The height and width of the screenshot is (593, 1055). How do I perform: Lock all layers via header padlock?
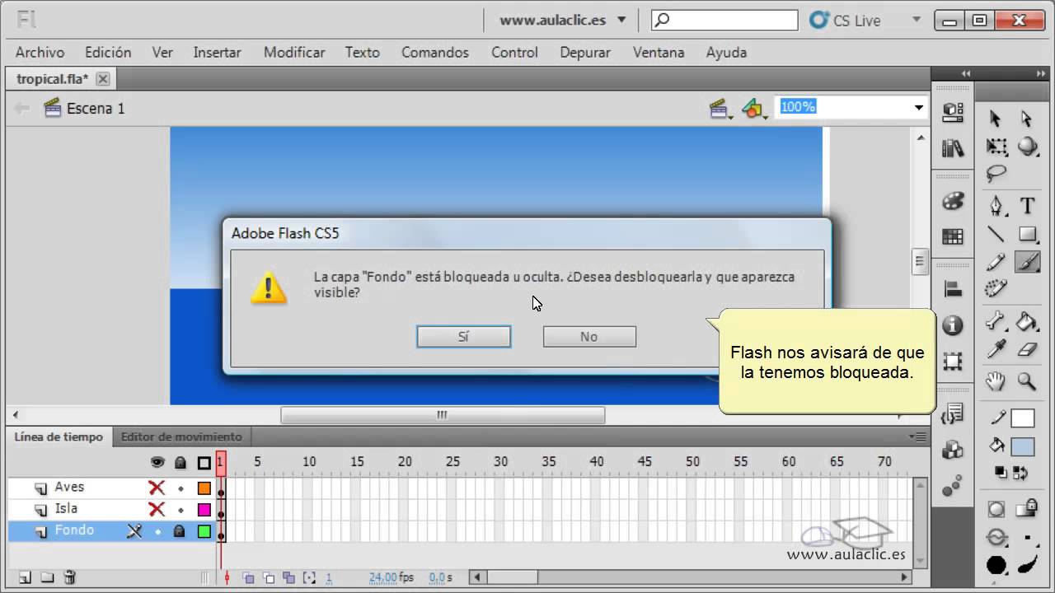click(180, 463)
